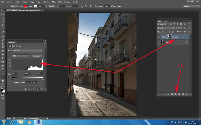Screen dimensions: 201x125
Task: Open the Normal blend mode dropdown
Action: click(166, 28)
